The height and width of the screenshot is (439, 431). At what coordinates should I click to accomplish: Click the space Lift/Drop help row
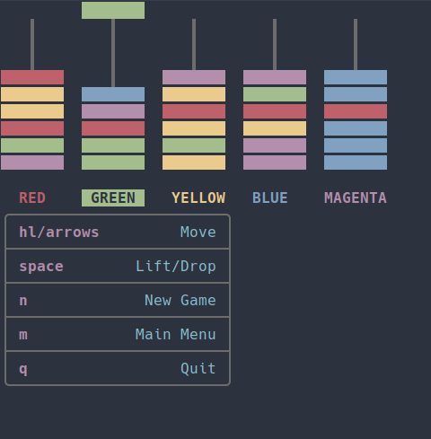(x=118, y=266)
